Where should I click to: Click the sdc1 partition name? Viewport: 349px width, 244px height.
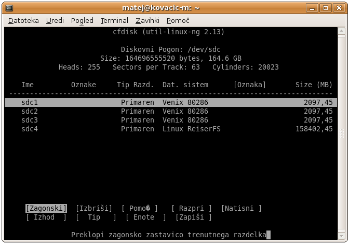pos(30,102)
